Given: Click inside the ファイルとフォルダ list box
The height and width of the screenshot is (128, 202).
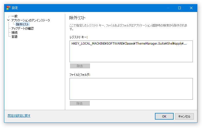Looking at the screenshot, I should (x=131, y=89).
